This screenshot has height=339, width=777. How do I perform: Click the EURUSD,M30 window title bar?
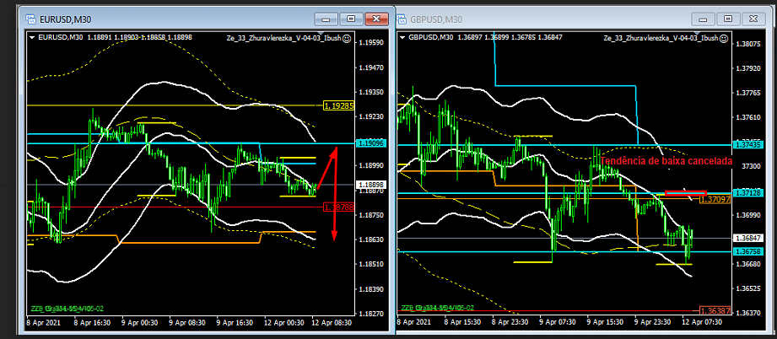pos(169,19)
